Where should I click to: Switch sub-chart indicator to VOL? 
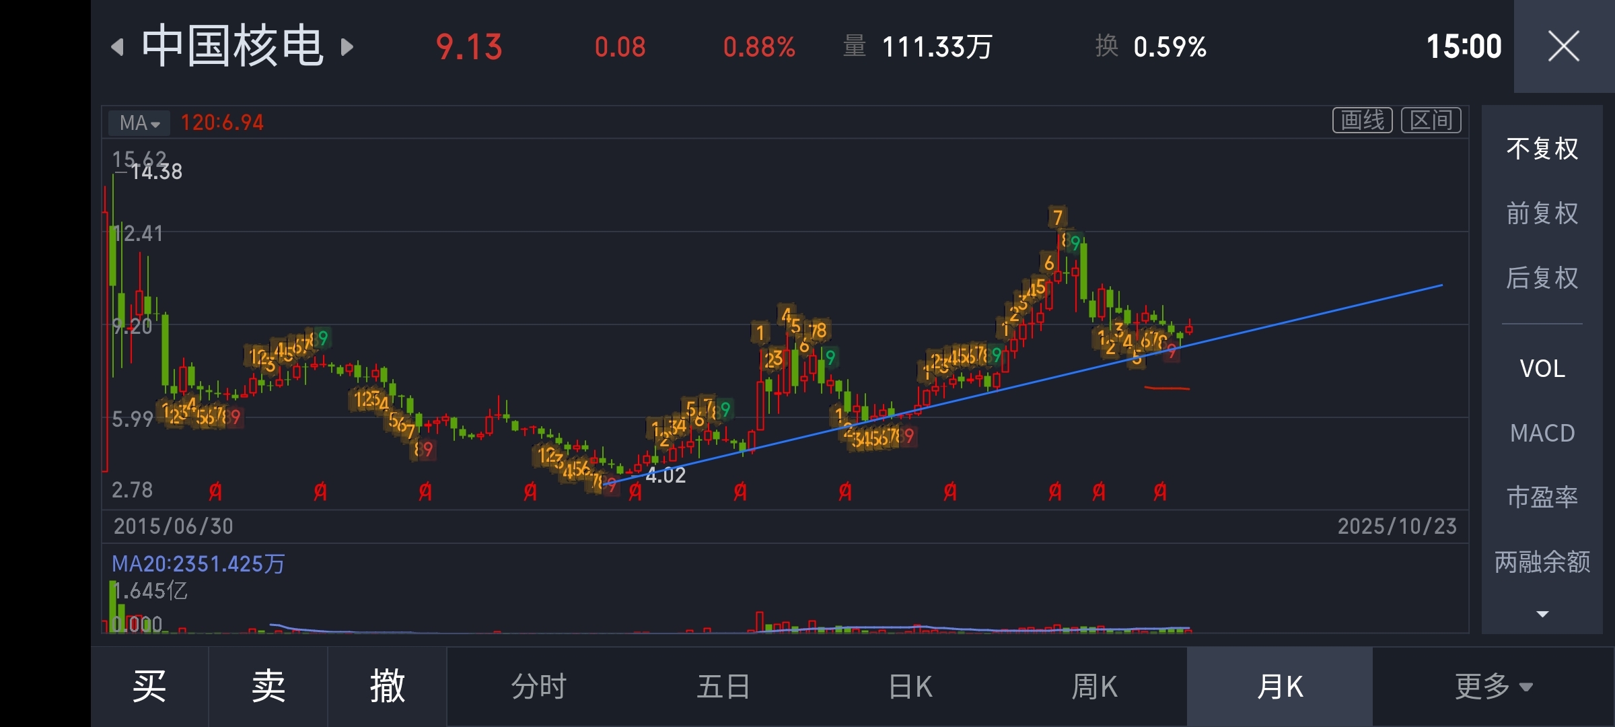pyautogui.click(x=1542, y=368)
